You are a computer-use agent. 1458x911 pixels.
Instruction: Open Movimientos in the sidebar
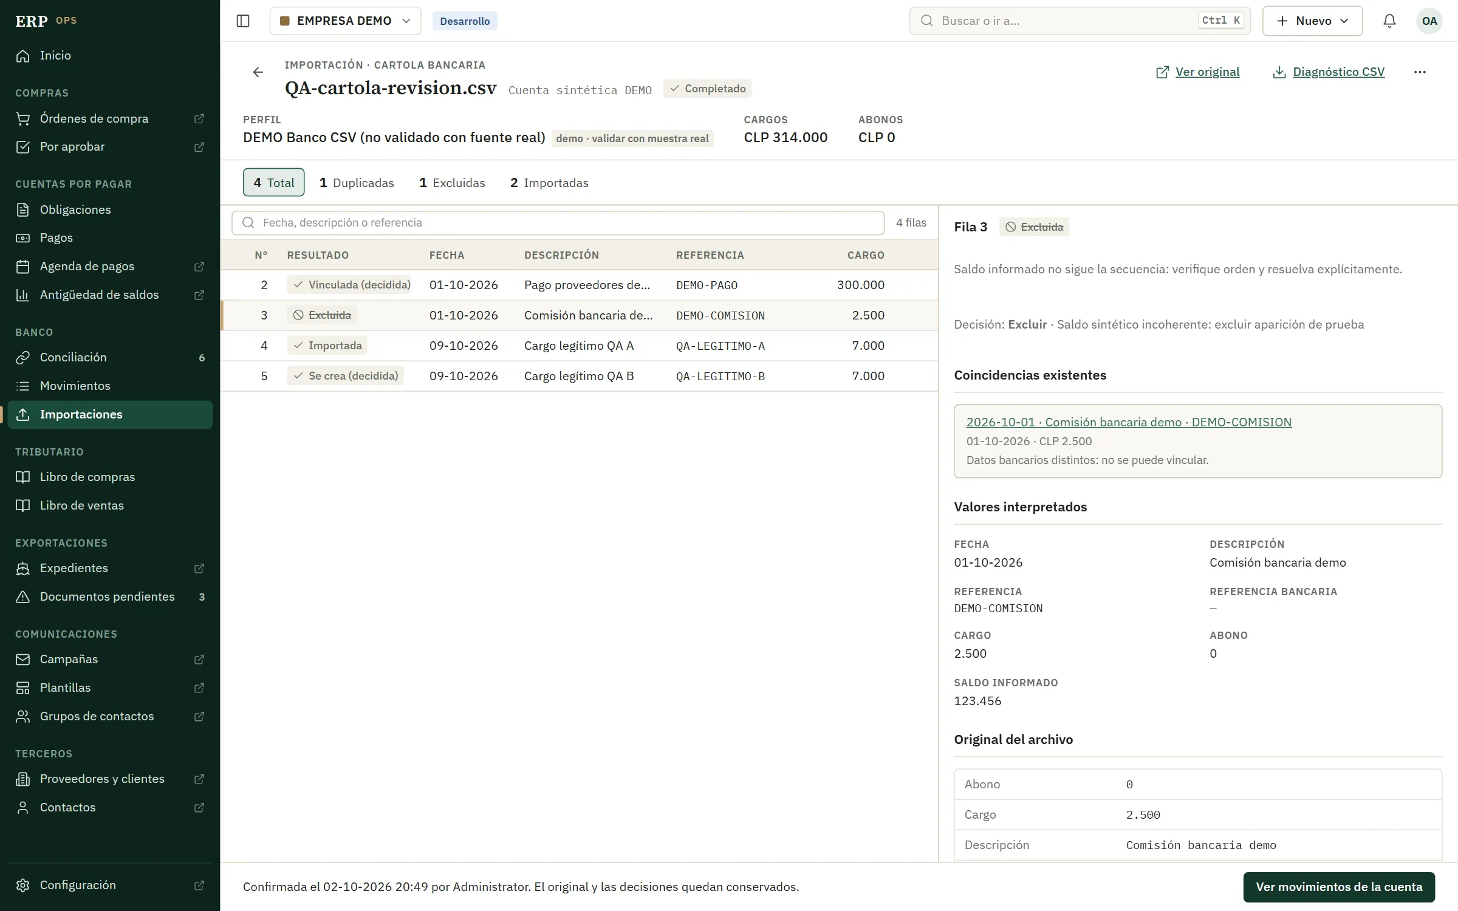click(x=110, y=386)
